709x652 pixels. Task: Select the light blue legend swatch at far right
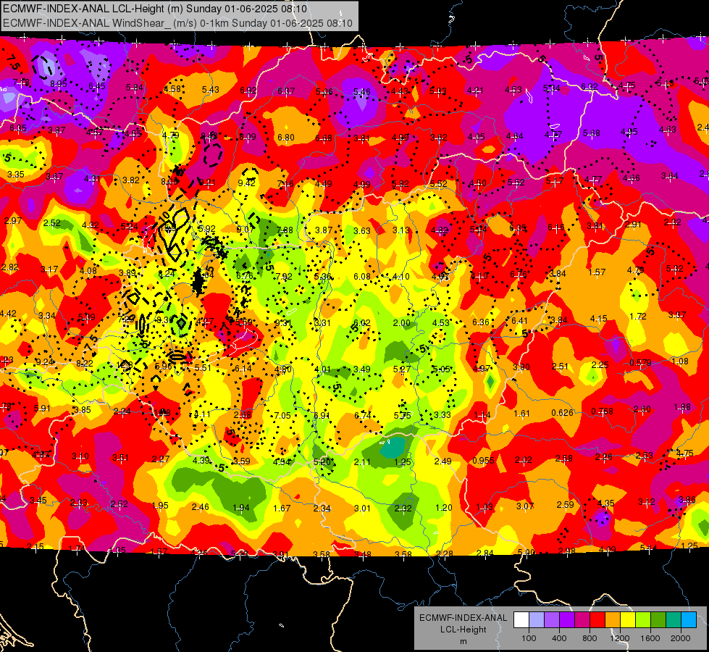(689, 620)
